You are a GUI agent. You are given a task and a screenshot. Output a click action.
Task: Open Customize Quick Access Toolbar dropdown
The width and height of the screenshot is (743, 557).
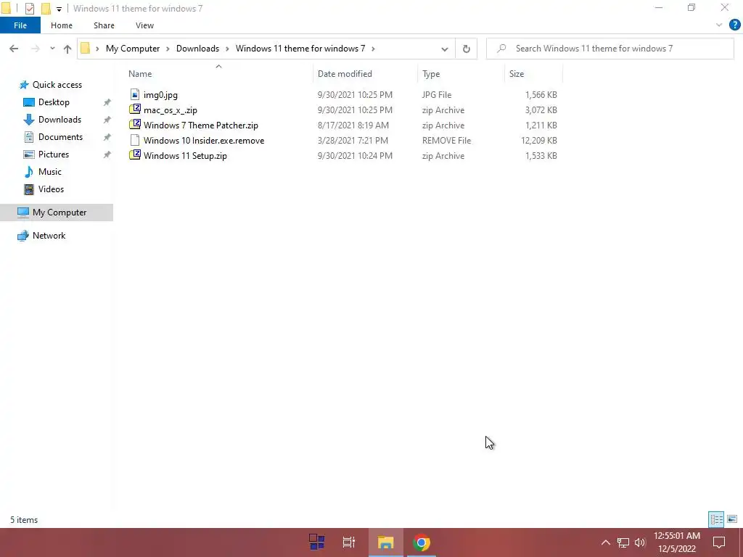point(59,9)
